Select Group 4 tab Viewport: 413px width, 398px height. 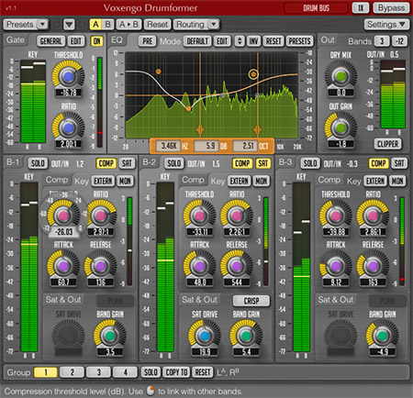point(125,372)
